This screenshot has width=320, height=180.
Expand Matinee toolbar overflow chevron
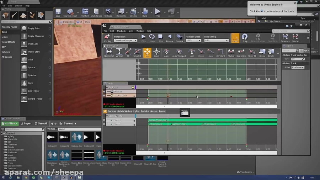point(308,38)
